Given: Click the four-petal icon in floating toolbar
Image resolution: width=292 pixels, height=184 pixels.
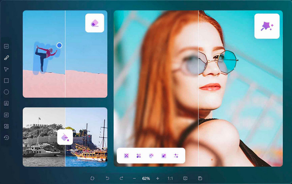Looking at the screenshot, I should (139, 156).
